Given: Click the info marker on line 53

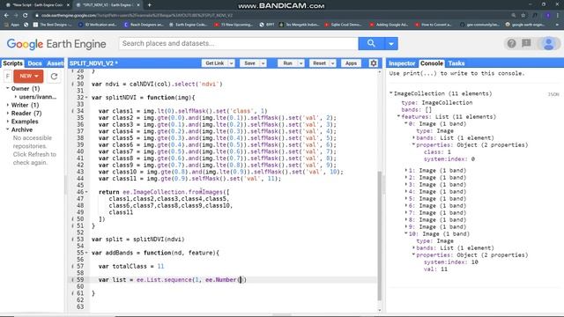Looking at the screenshot, I should (72, 240).
